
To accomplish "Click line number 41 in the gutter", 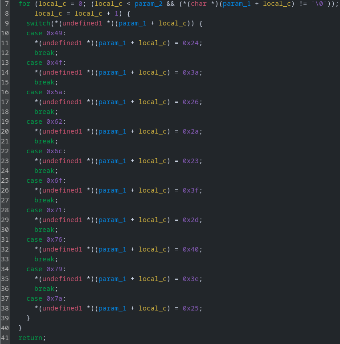I will point(5,338).
